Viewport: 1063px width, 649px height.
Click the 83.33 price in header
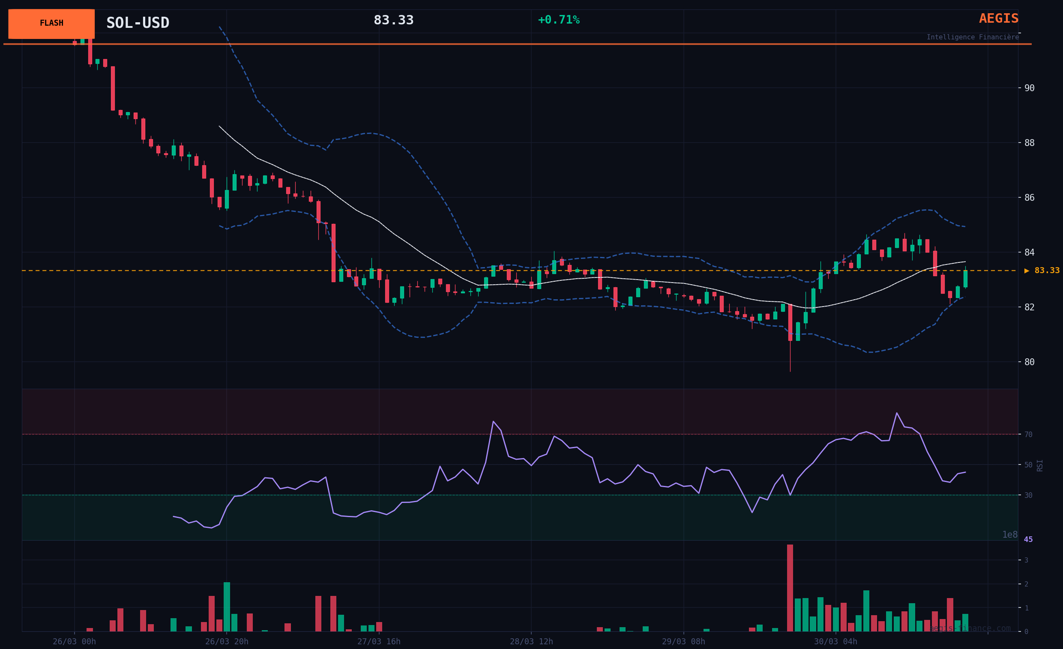click(393, 20)
